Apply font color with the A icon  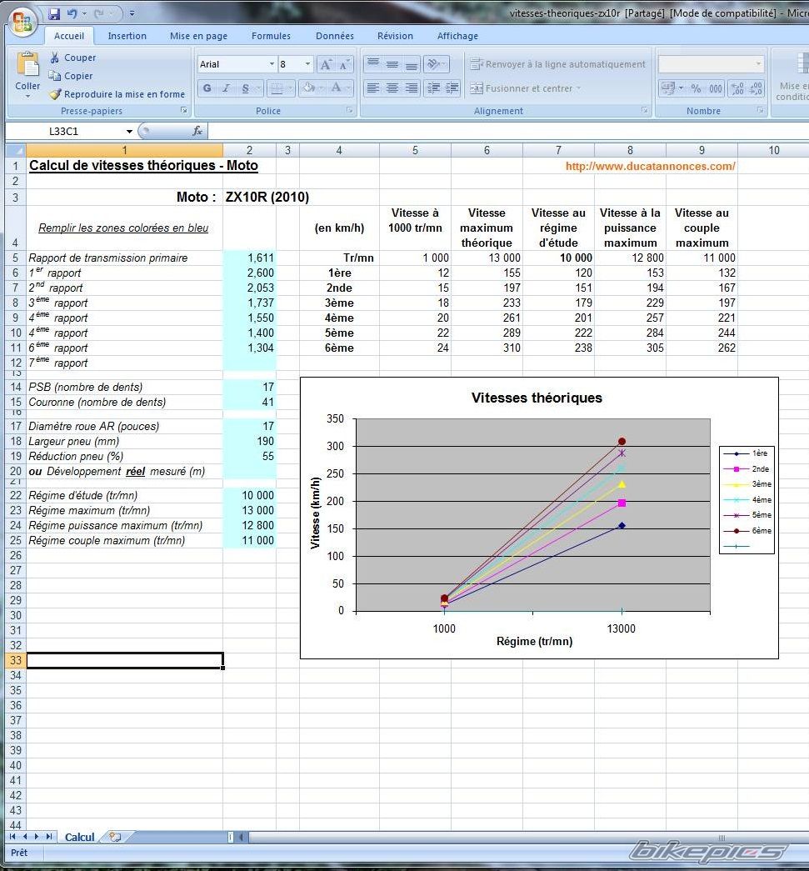[336, 88]
